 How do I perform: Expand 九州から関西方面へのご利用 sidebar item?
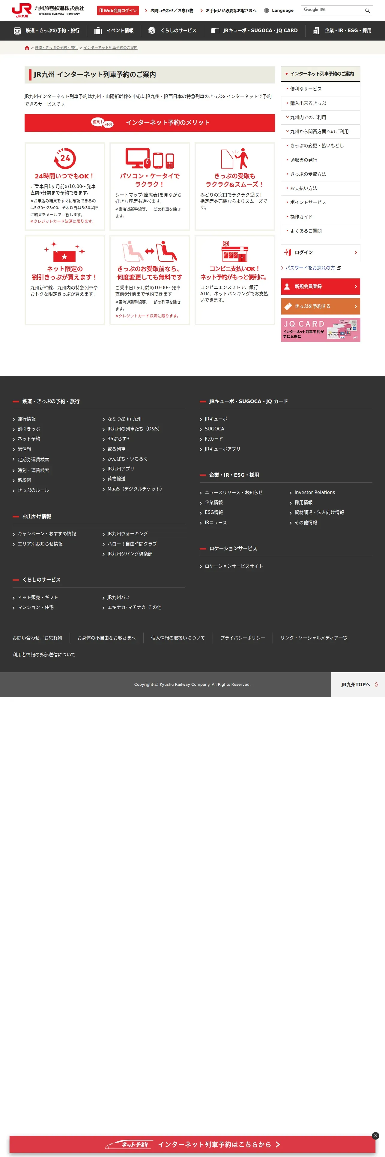[x=321, y=132]
